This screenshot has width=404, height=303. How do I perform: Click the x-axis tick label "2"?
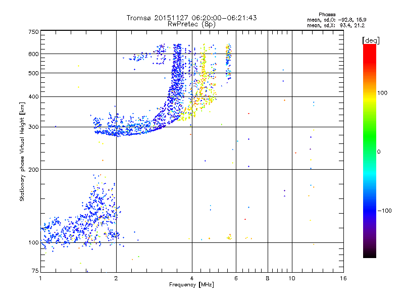[116, 278]
